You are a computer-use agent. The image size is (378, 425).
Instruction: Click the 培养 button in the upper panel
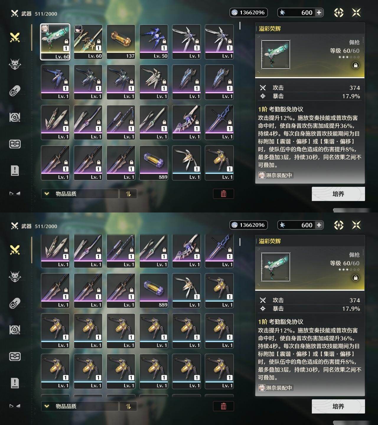click(338, 194)
